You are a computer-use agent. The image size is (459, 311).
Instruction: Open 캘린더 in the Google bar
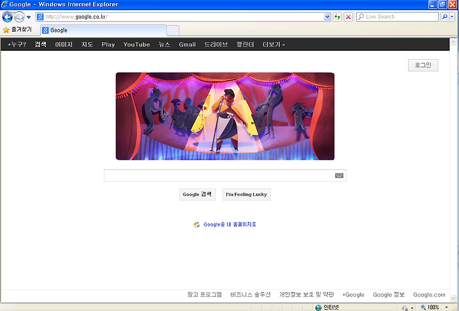245,45
